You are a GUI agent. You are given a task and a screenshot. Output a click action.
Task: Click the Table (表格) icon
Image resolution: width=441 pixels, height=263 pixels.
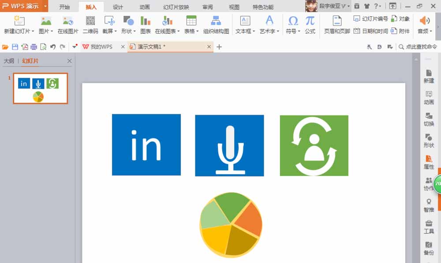(191, 21)
